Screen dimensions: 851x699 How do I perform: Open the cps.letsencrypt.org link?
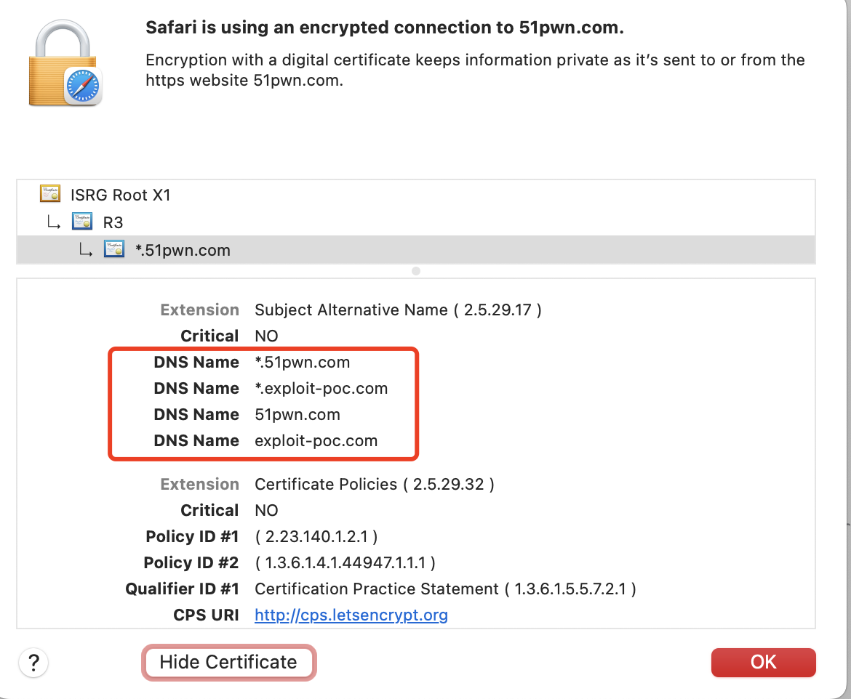pos(351,615)
